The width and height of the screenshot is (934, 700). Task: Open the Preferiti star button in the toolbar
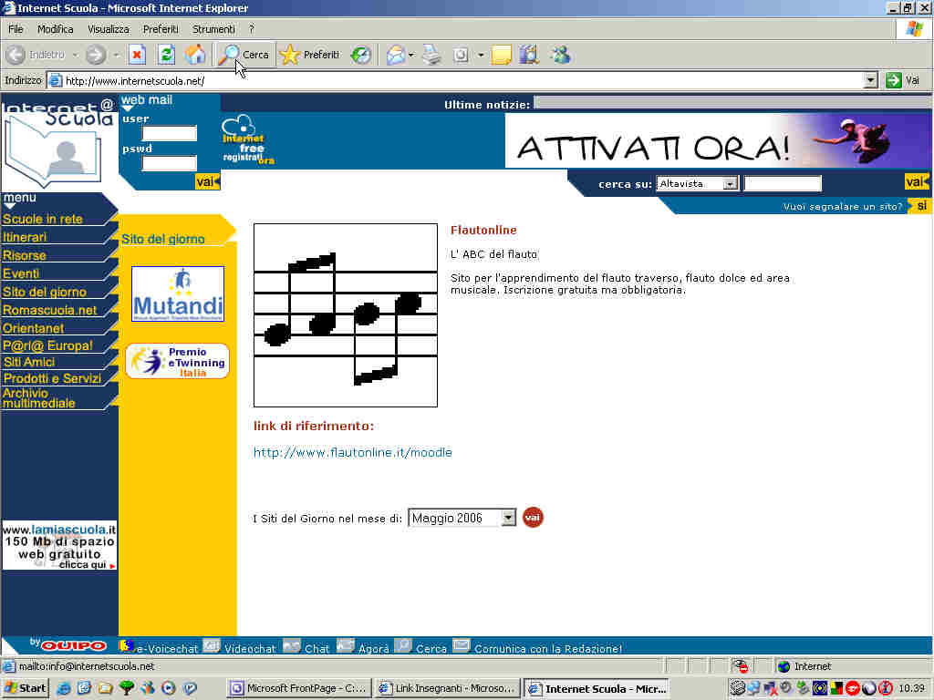click(x=310, y=55)
